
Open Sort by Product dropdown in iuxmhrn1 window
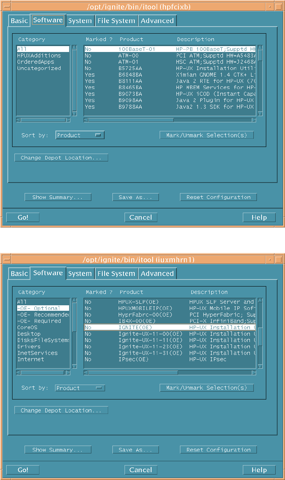(x=80, y=388)
